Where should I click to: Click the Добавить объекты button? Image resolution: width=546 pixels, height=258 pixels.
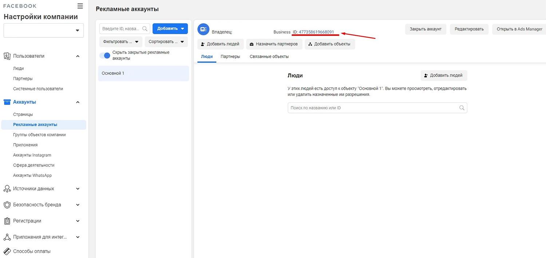click(330, 44)
